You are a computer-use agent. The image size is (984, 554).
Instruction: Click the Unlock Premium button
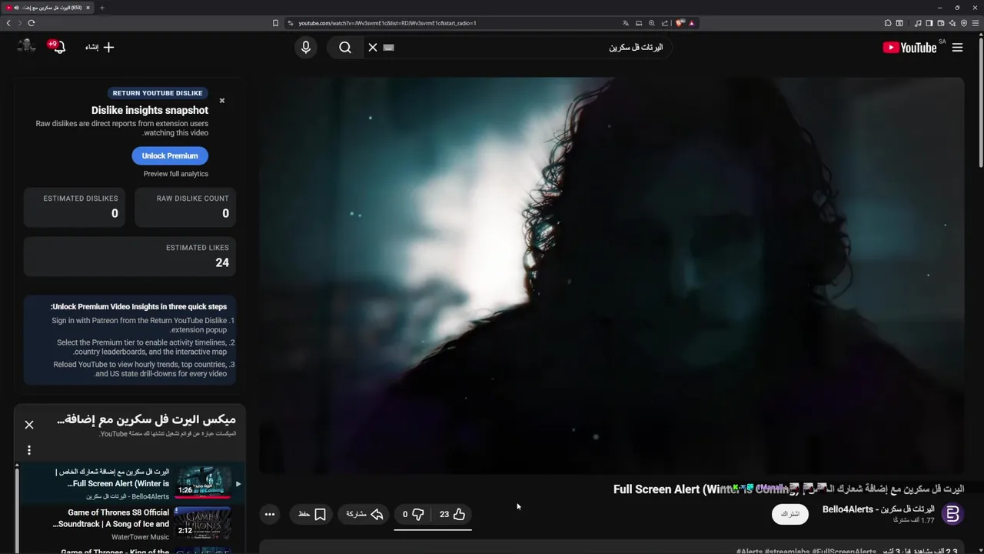click(170, 155)
